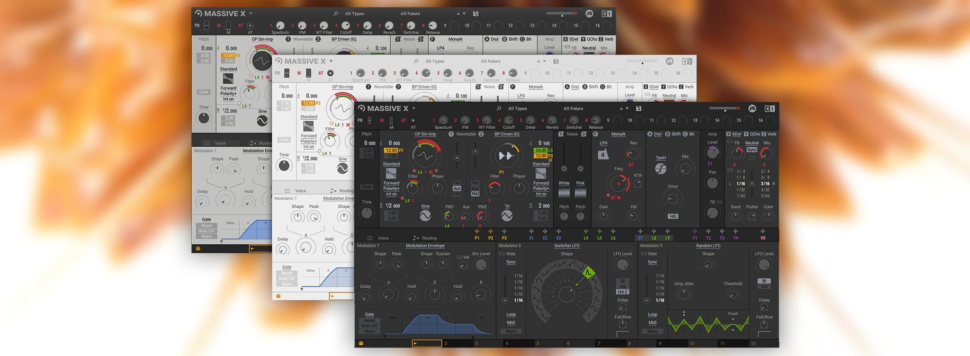The width and height of the screenshot is (970, 356).
Task: Open OP Sin-Imp wavetable selector, dark window
Action: (425, 134)
